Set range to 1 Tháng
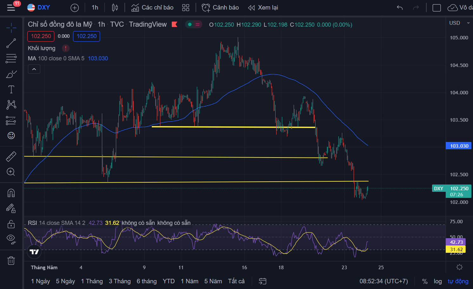 click(92, 281)
